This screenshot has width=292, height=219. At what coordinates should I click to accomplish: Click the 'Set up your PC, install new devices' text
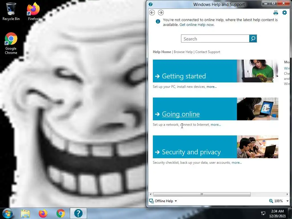179,87
